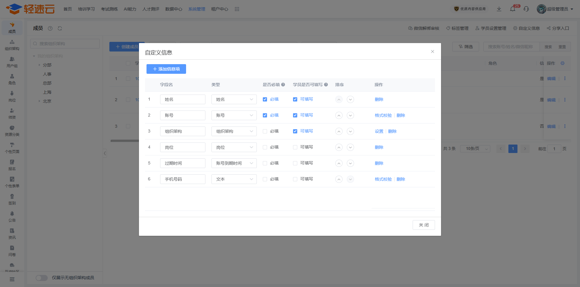The height and width of the screenshot is (287, 580).
Task: Enable 必填 checkbox for 手机号码 row
Action: [x=265, y=179]
